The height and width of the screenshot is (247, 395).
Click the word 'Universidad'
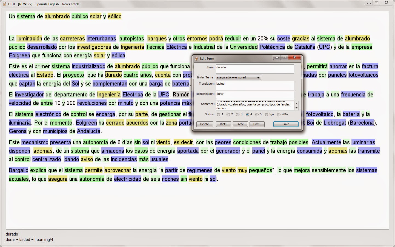click(x=244, y=47)
